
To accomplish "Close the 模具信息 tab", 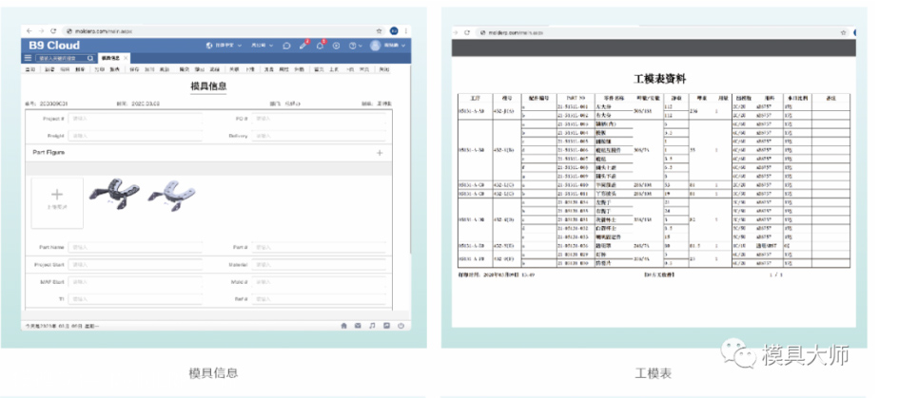I will [127, 58].
